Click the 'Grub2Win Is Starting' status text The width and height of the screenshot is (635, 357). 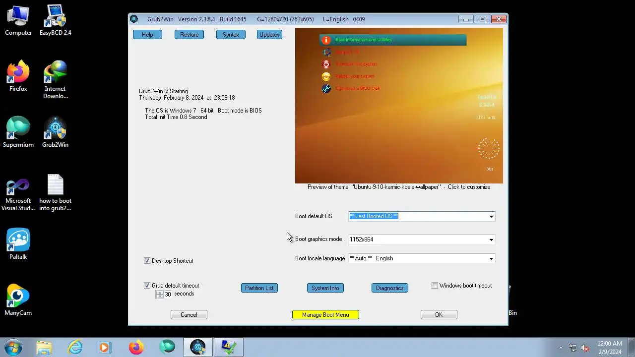point(163,91)
